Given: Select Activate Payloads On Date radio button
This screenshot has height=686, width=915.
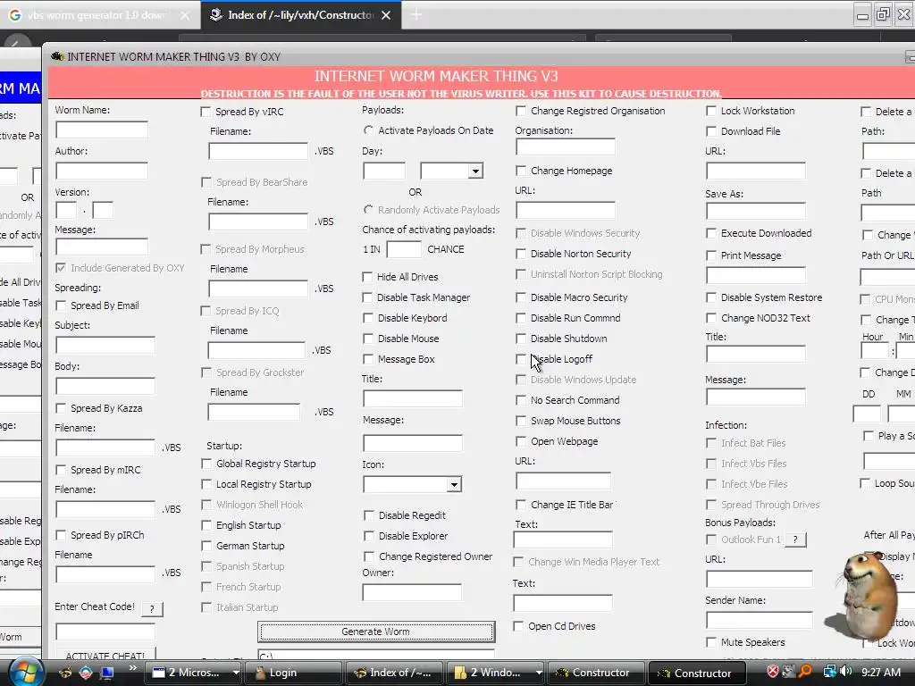Looking at the screenshot, I should [x=368, y=130].
